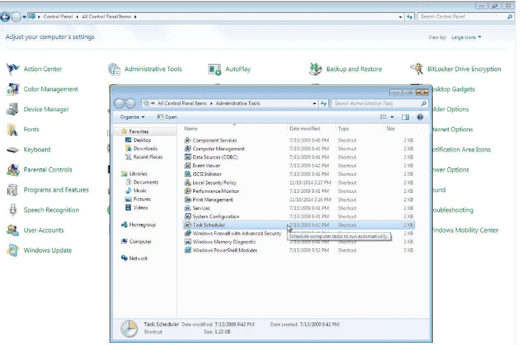Expand the Administrative Tools address bar history dropdown
Viewport: 521px width, 345px height.
(x=314, y=103)
